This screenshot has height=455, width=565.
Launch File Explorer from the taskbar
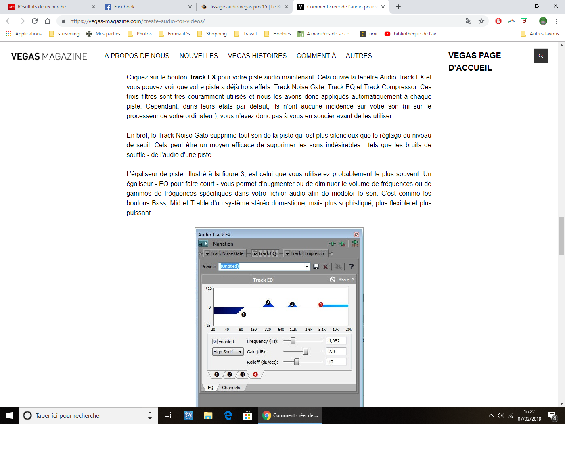[x=208, y=415]
